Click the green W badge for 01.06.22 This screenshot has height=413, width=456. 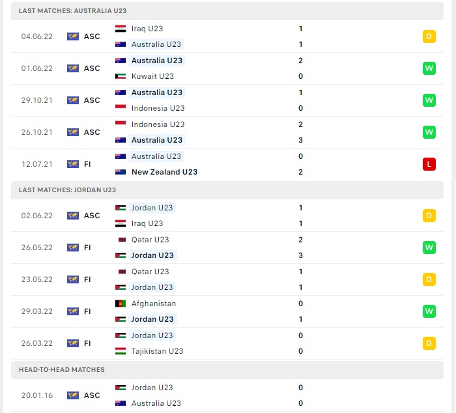pos(429,68)
